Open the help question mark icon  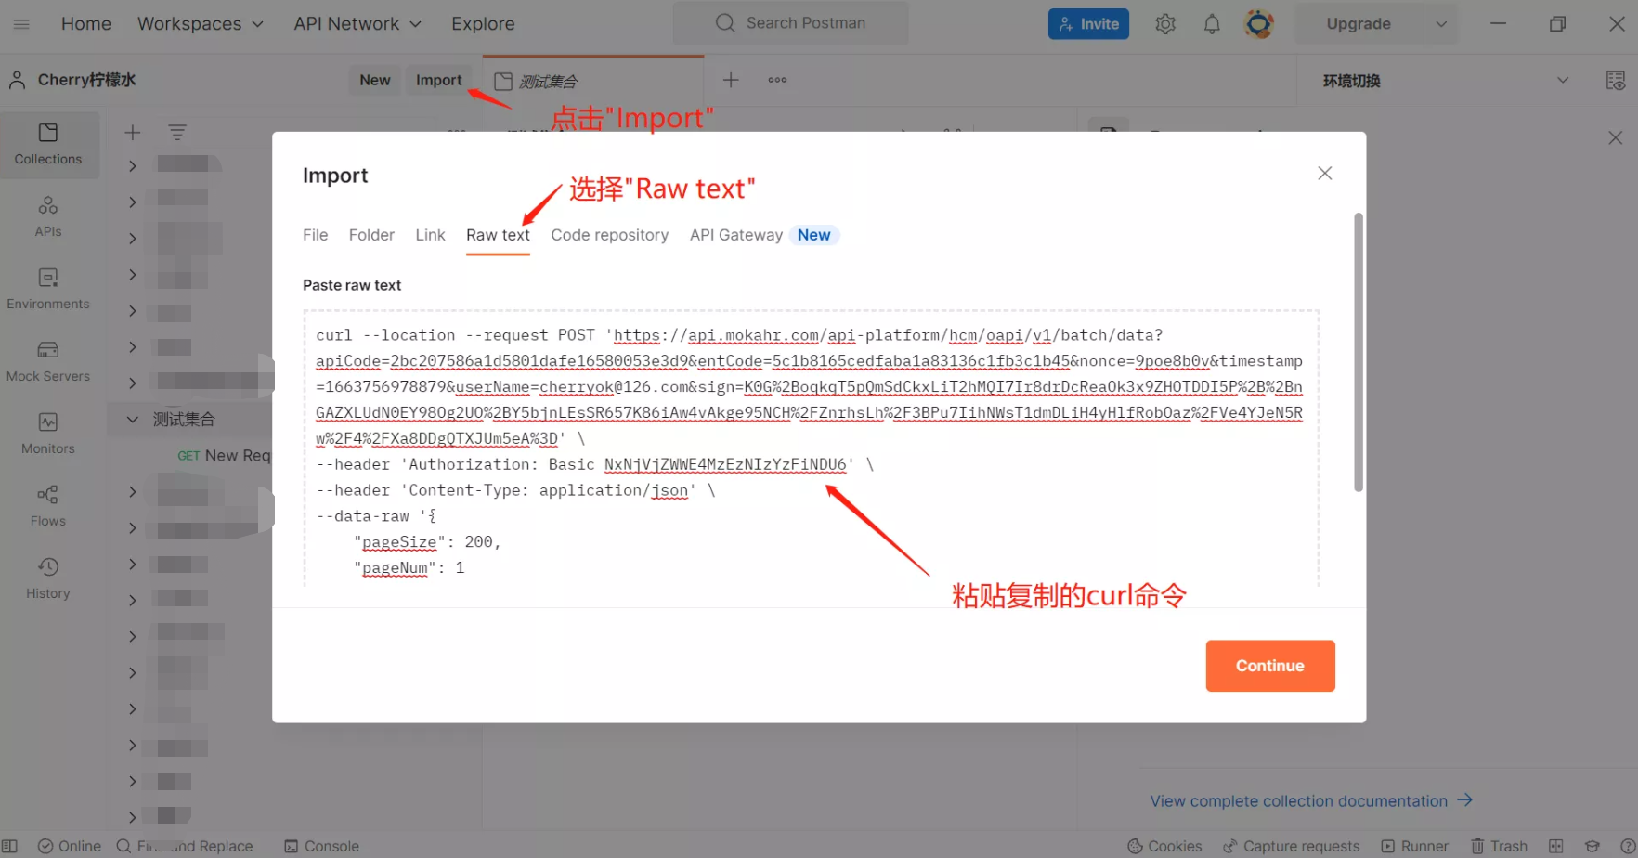1628,846
